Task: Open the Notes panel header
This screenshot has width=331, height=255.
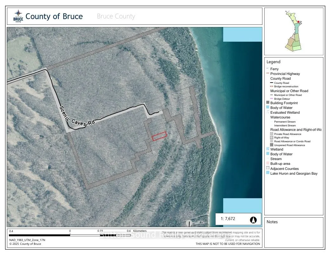Action: 272,222
